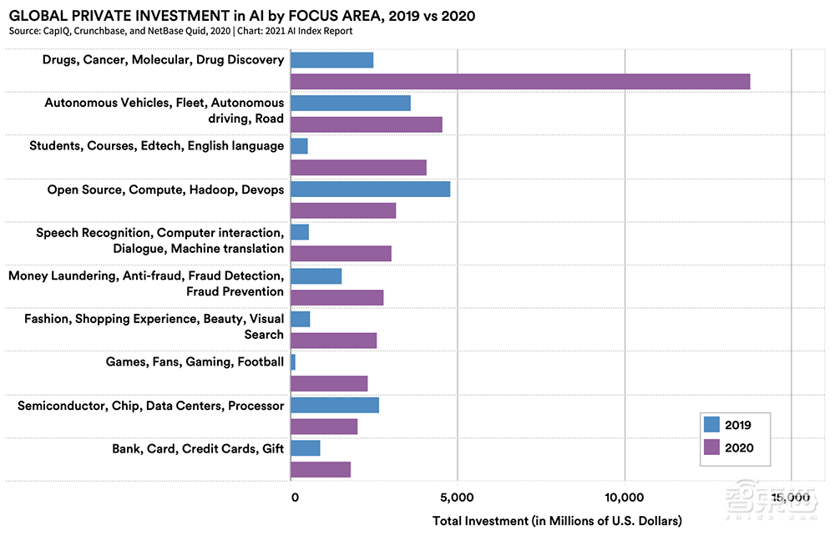This screenshot has width=835, height=536.
Task: Select the 2020 legend label text
Action: coord(739,448)
